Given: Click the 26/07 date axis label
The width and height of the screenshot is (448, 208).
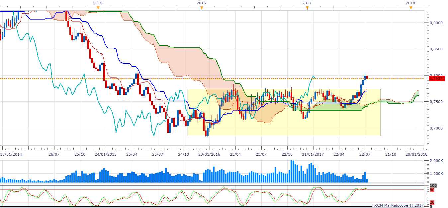Looking at the screenshot, I should [54, 154].
